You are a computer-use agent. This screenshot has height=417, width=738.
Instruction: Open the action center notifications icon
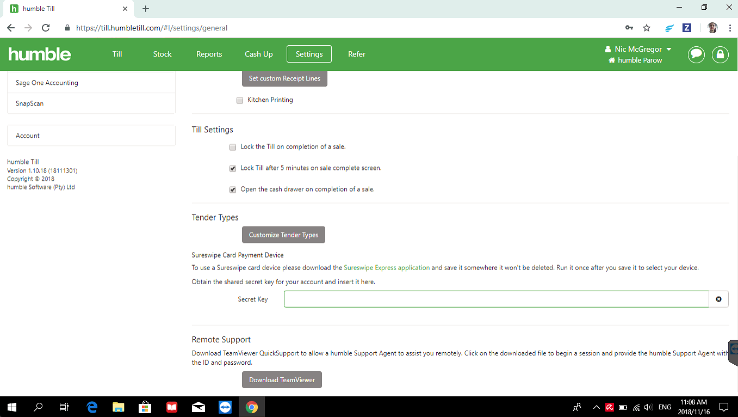point(724,407)
